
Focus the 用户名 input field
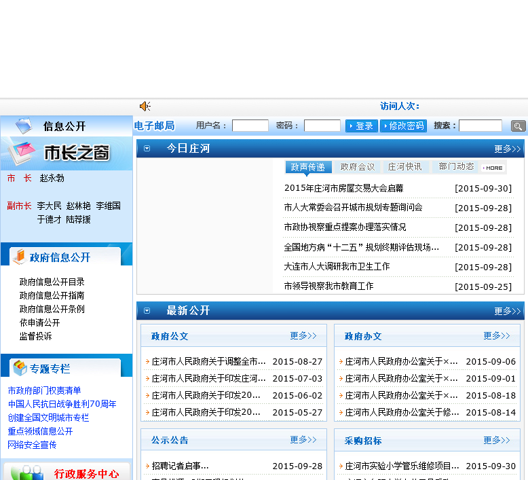pyautogui.click(x=250, y=126)
